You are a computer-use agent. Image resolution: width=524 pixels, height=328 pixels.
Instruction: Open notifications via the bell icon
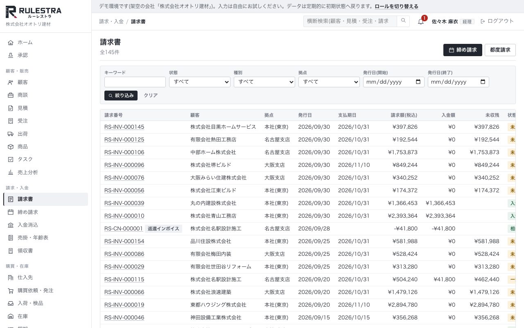point(421,21)
